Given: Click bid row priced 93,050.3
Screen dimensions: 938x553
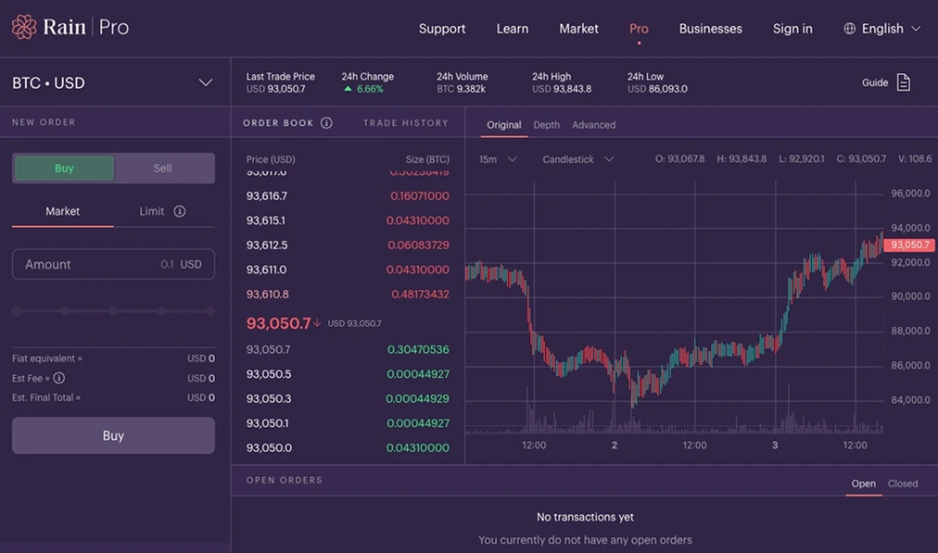Looking at the screenshot, I should coord(348,398).
